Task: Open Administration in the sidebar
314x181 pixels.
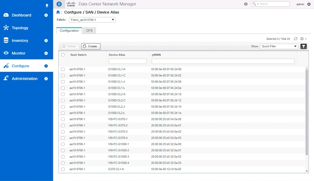Action: pyautogui.click(x=25, y=79)
